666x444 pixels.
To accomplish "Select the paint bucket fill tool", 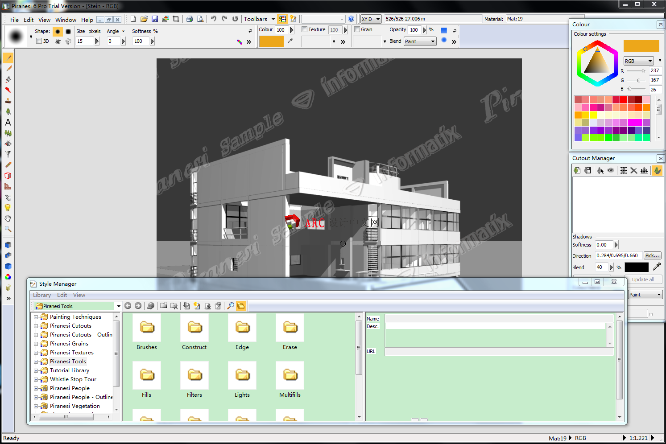I will point(8,79).
